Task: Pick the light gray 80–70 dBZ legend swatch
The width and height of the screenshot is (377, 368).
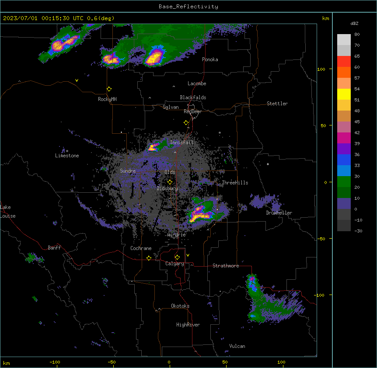Action: 344,40
